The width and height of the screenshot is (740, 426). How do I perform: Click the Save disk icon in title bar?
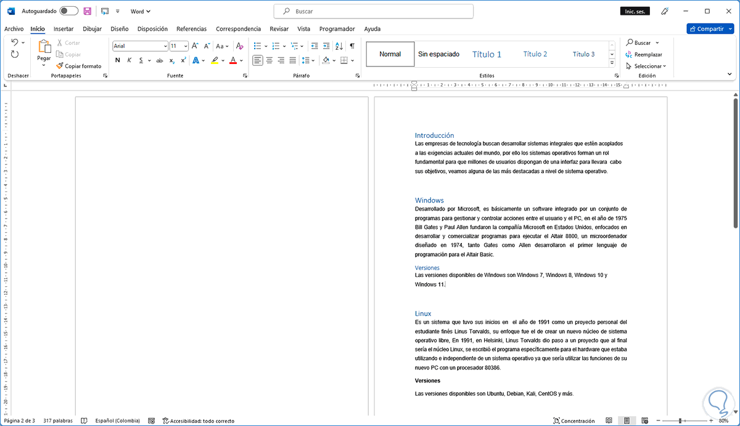88,11
